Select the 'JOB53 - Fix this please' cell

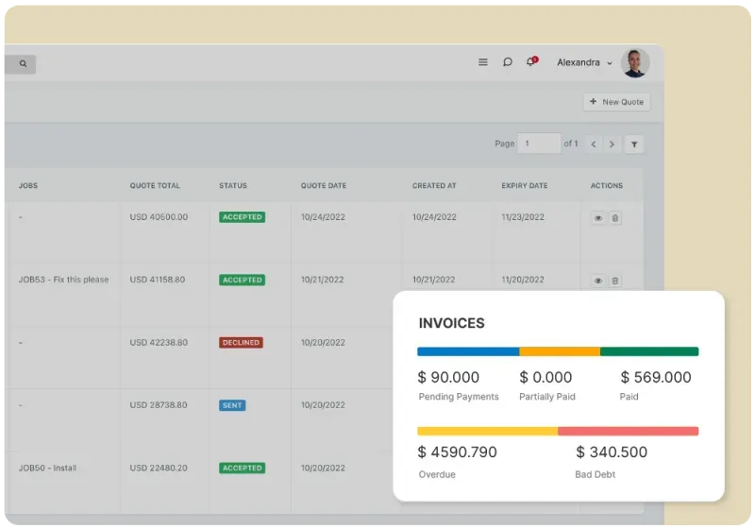(x=63, y=280)
